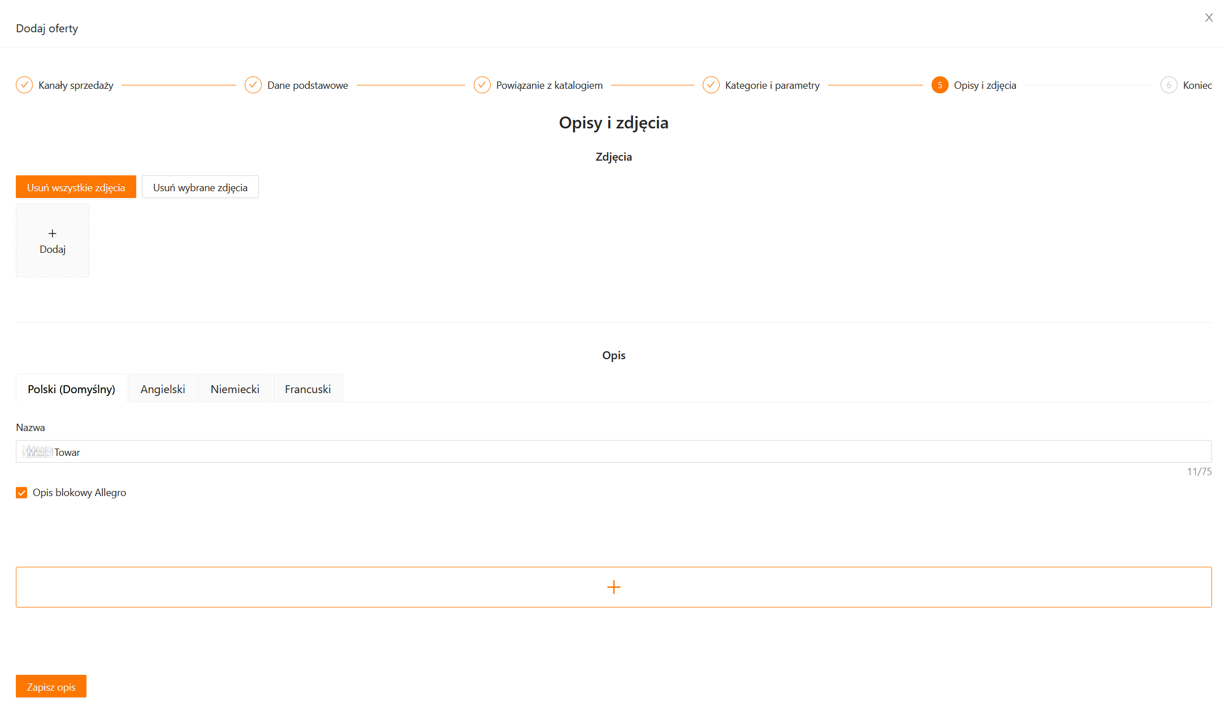Image resolution: width=1225 pixels, height=711 pixels.
Task: Click Kategorie i parametry step checkmark icon
Action: 711,85
